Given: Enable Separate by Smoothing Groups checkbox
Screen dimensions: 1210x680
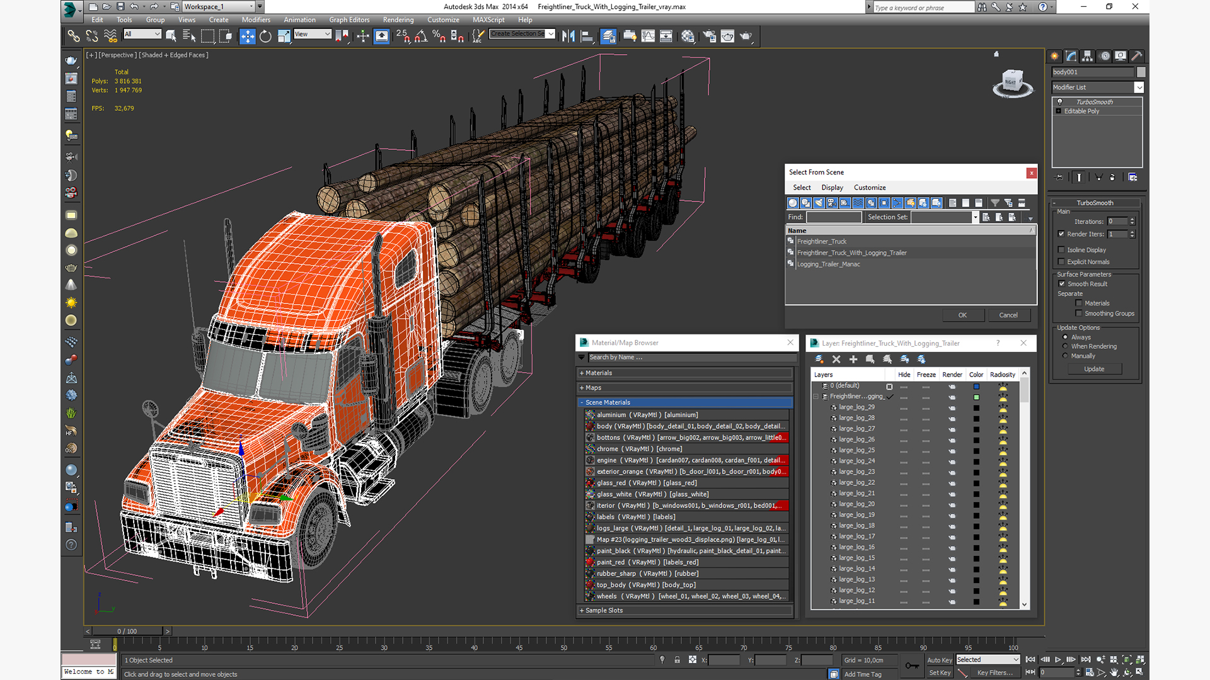Looking at the screenshot, I should 1079,314.
